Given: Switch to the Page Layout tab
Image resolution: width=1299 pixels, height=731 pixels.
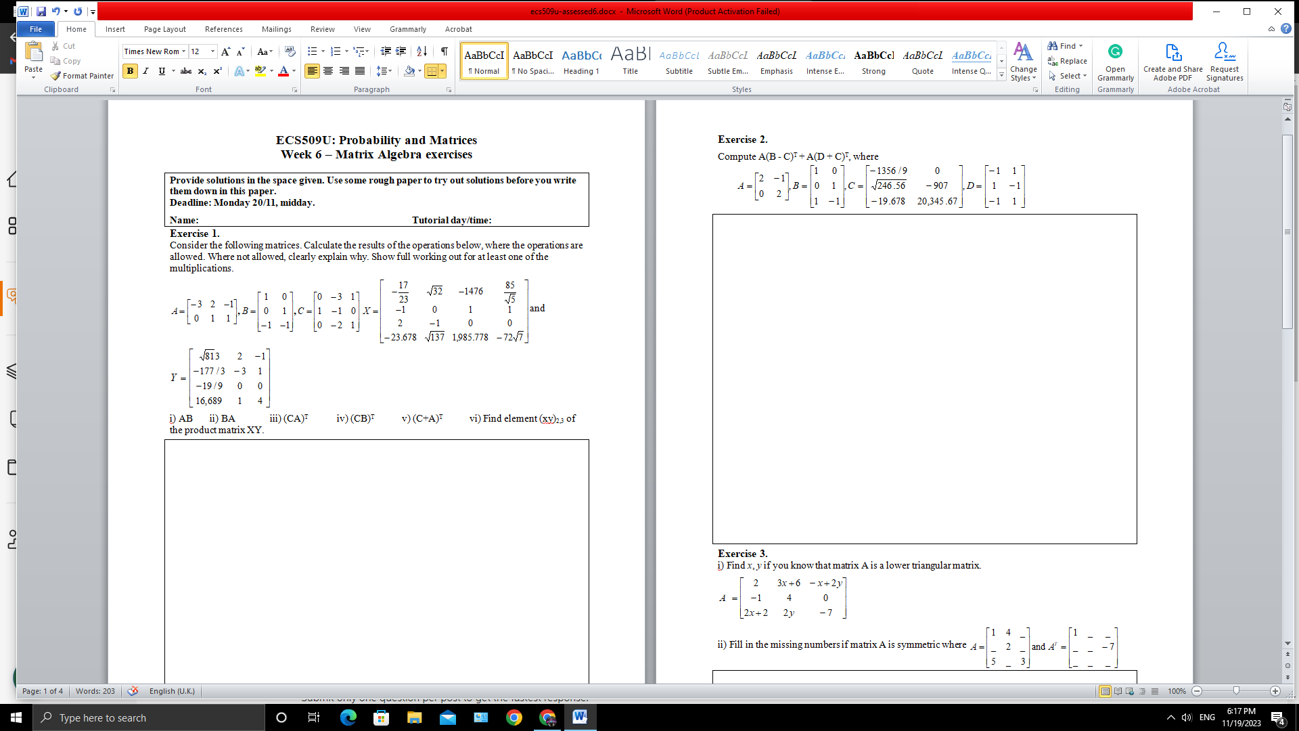Looking at the screenshot, I should click(x=164, y=29).
